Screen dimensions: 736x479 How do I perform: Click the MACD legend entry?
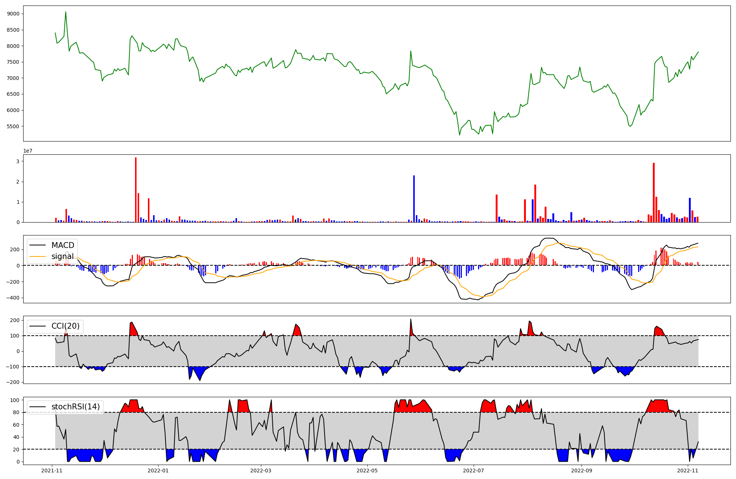click(63, 245)
